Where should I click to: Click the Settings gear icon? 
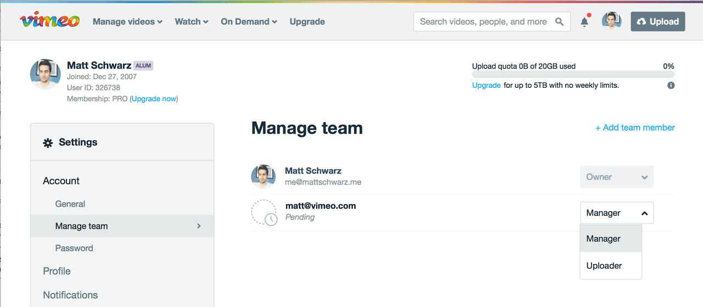tap(48, 143)
